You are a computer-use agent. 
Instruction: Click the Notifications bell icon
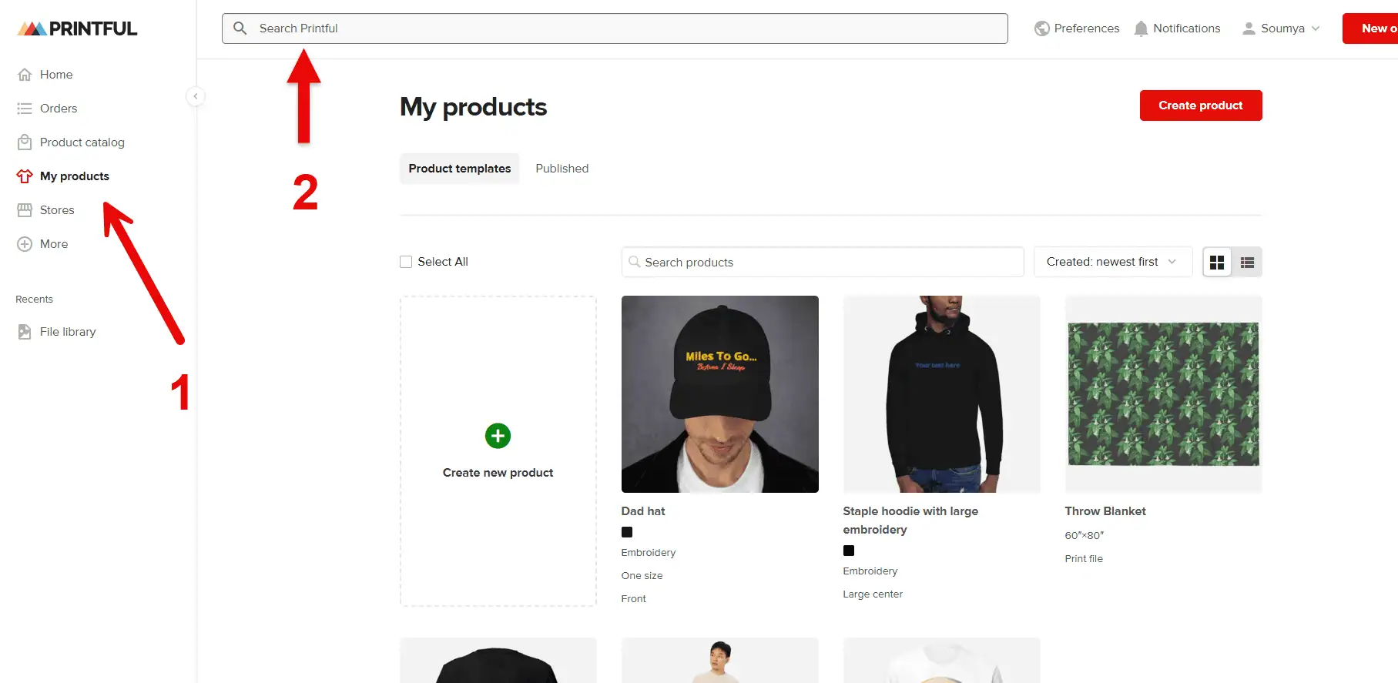(x=1141, y=28)
